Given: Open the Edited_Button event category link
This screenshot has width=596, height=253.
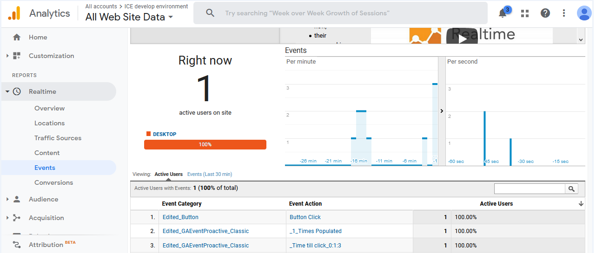Looking at the screenshot, I should pyautogui.click(x=180, y=217).
